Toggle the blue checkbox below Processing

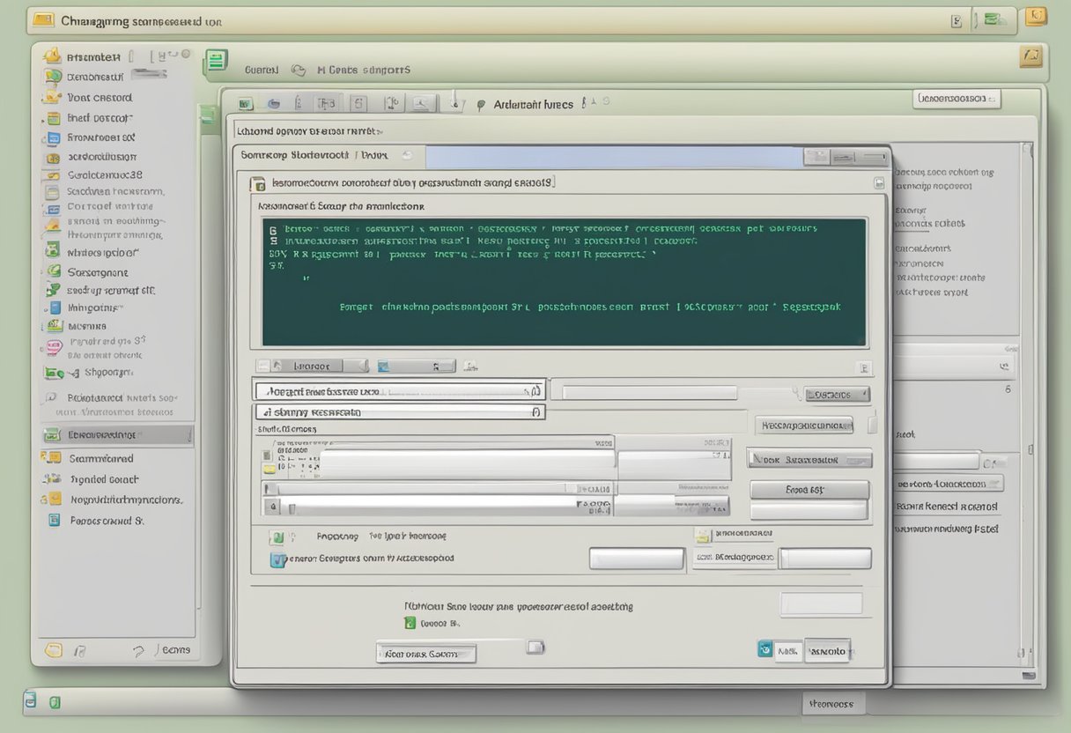tap(277, 557)
